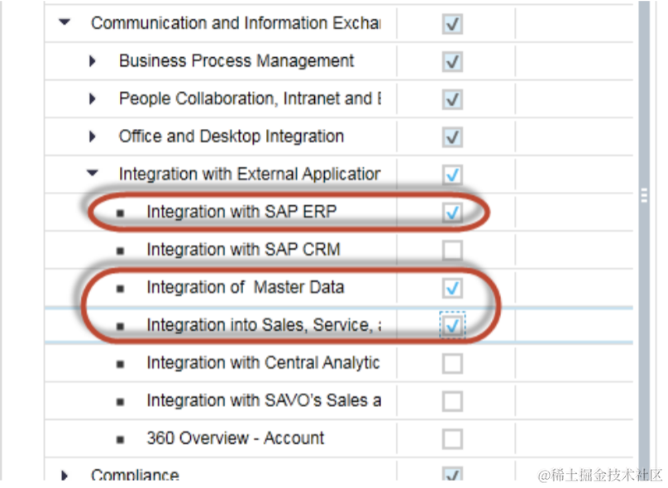Select 'Integration into Sales, Service' row text
This screenshot has height=488, width=668.
click(264, 325)
